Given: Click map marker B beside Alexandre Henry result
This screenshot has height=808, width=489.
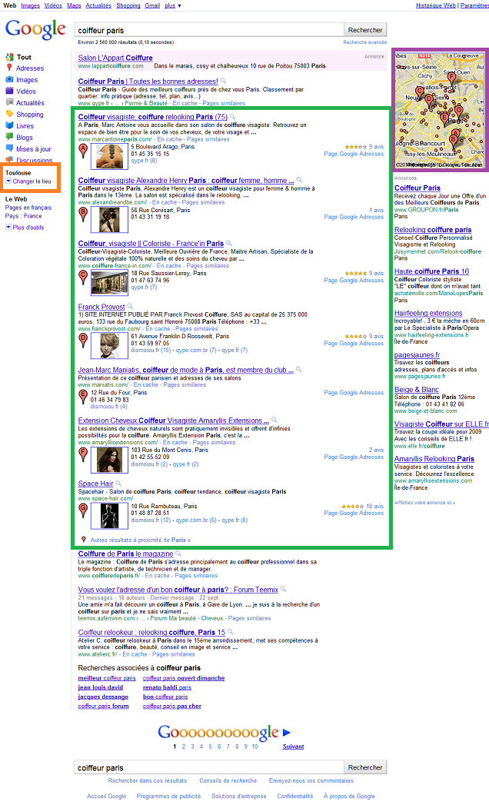Looking at the screenshot, I should tap(83, 214).
